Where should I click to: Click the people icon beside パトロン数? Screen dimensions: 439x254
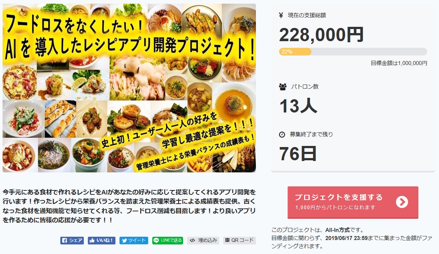tap(282, 87)
